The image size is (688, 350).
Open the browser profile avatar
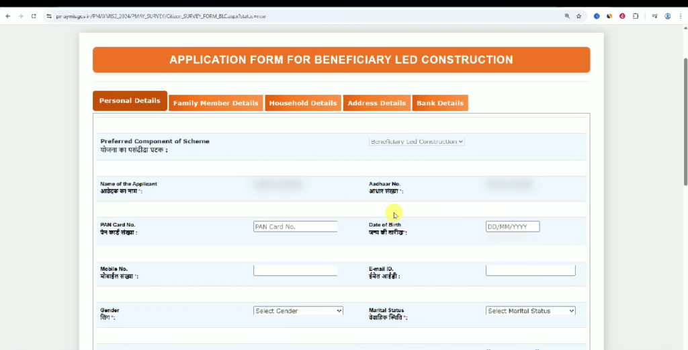(667, 16)
